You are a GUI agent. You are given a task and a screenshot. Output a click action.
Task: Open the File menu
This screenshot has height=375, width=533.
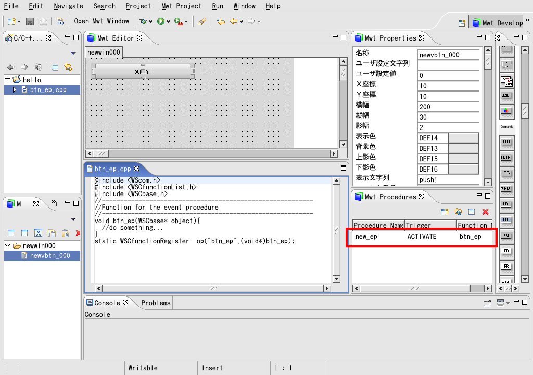click(x=11, y=6)
